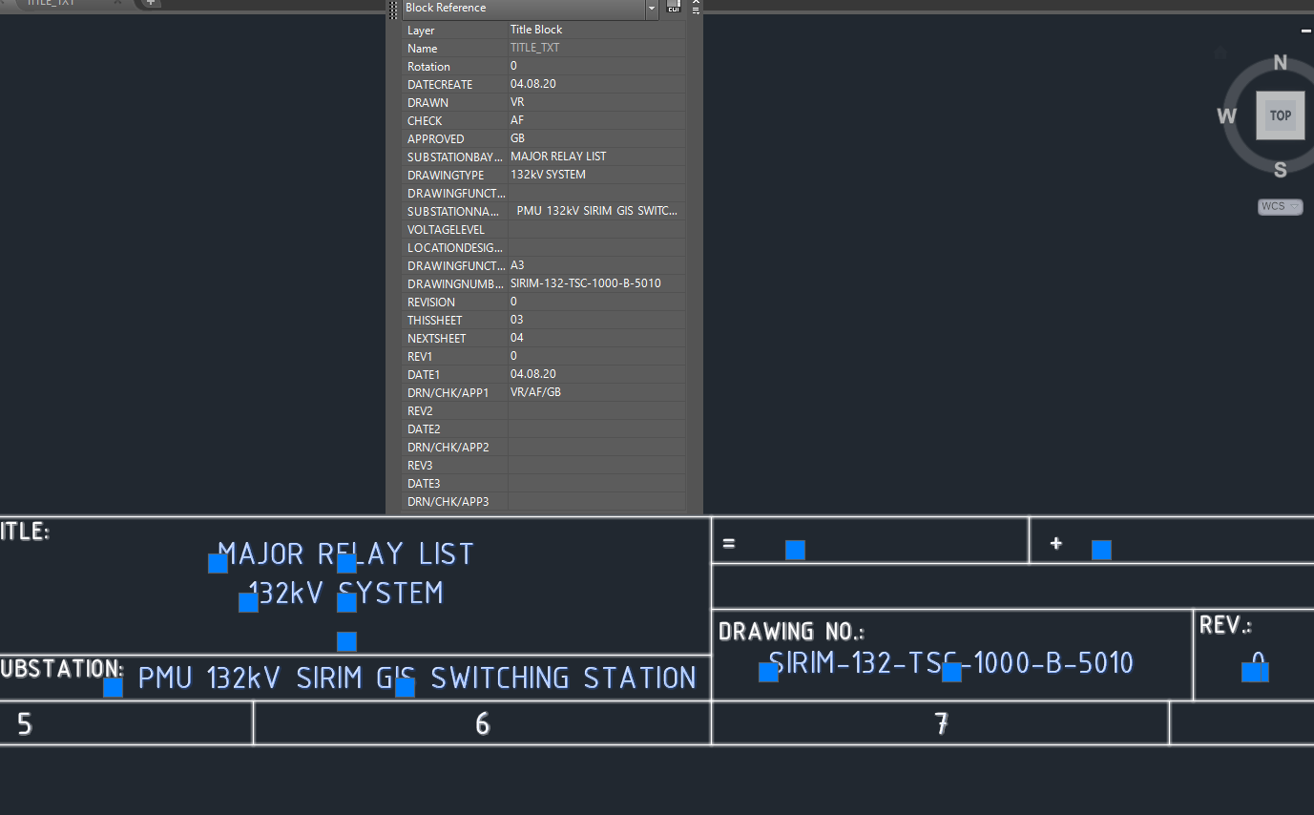Click the PMU 132kV SIRIM GIS SWITCHING STATION drawing text
1314x815 pixels.
417,679
